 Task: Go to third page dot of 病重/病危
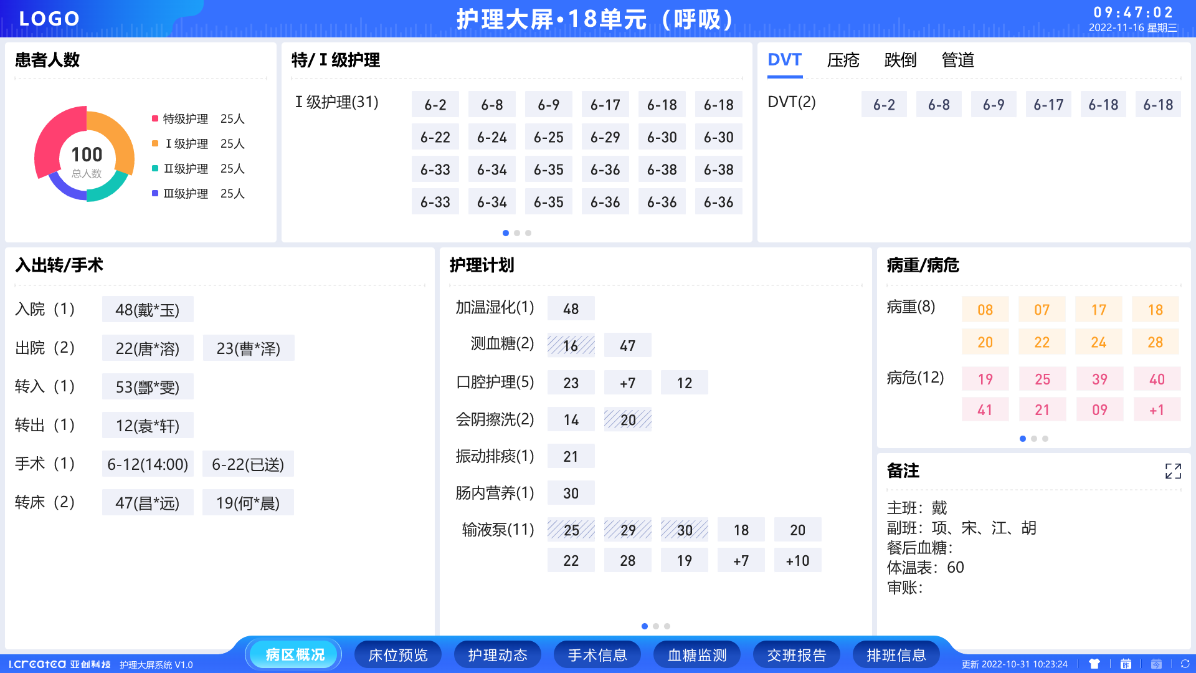[x=1045, y=439]
